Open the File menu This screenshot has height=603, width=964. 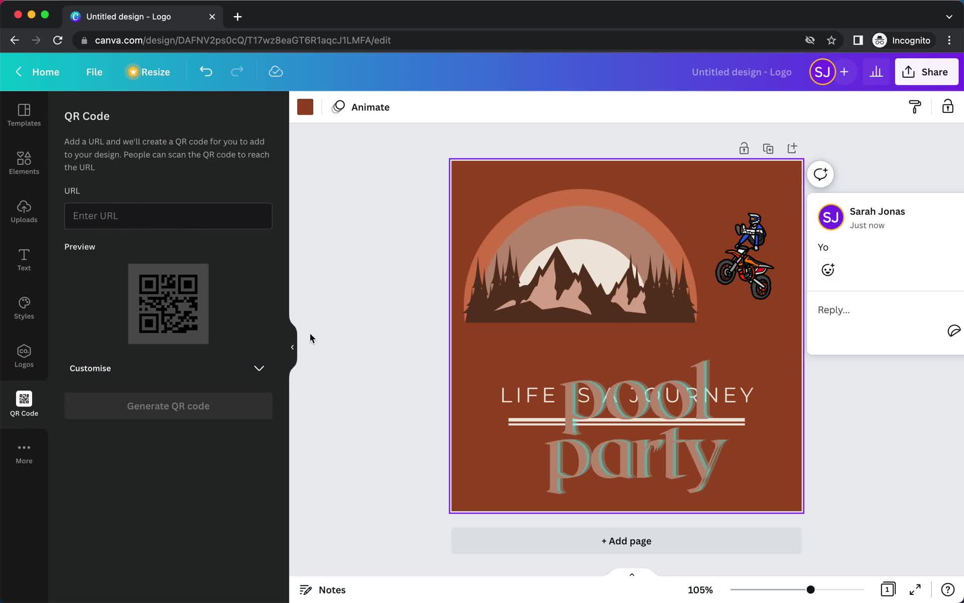point(94,71)
